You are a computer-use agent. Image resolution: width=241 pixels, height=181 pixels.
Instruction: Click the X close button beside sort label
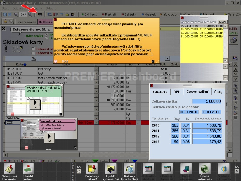click(x=4, y=28)
